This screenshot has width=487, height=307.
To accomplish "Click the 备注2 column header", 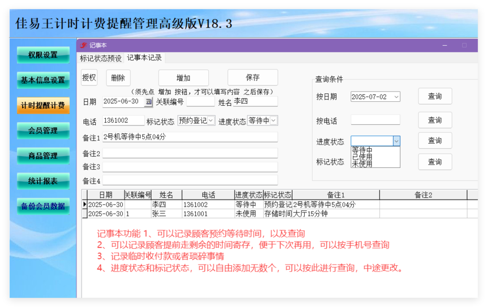I will (x=424, y=194).
